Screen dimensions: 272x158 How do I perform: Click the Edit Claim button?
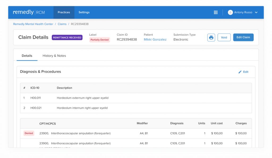(243, 37)
